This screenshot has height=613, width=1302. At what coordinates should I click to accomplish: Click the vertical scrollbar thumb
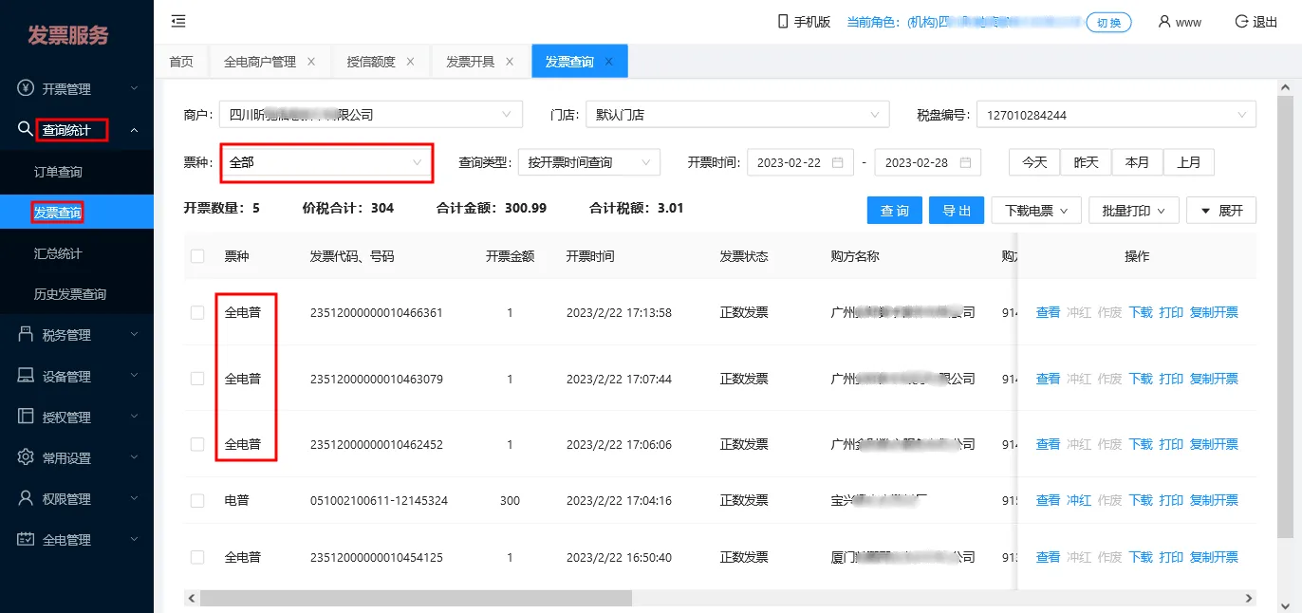tap(1286, 317)
